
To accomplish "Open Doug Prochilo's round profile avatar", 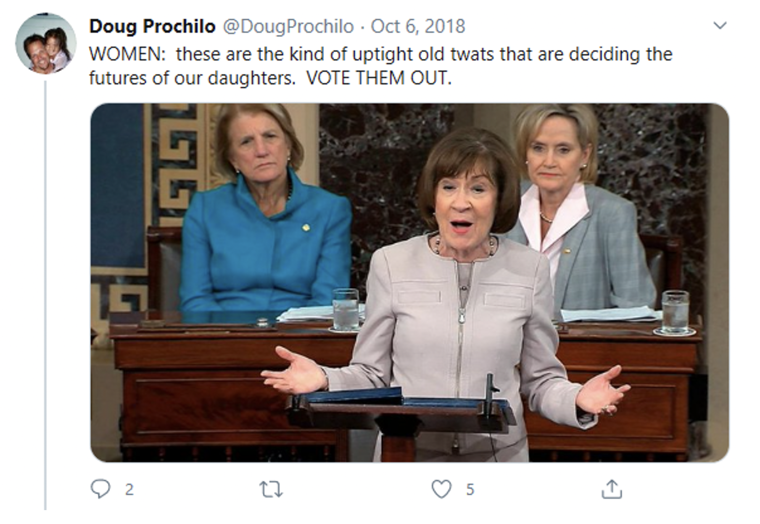I will coord(46,43).
